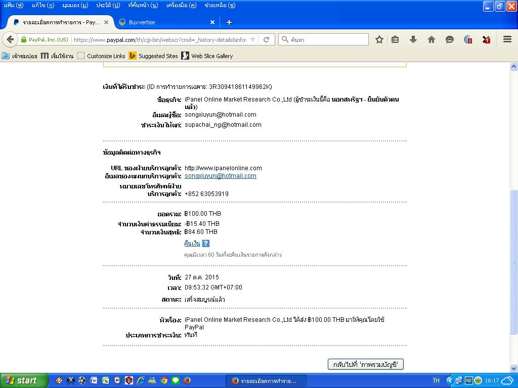The width and height of the screenshot is (518, 388).
Task: Open the Suggested Sites bookmark
Action: pyautogui.click(x=154, y=56)
